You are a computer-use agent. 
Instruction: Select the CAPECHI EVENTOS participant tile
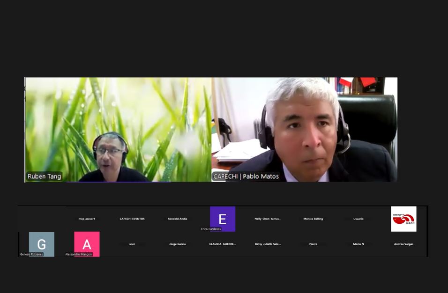coord(132,219)
